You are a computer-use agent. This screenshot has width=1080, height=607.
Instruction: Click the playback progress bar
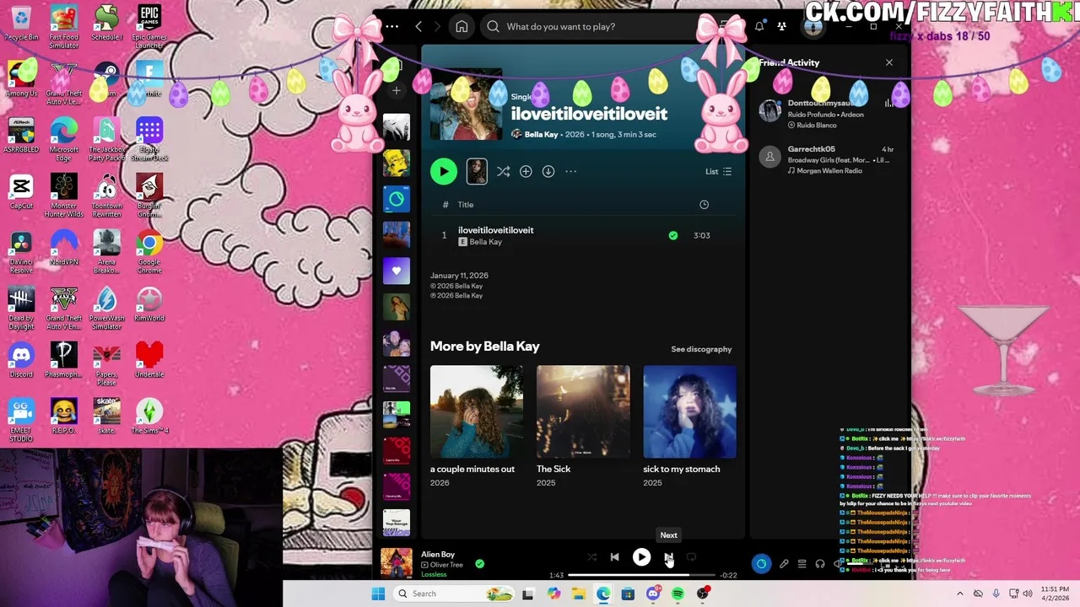(641, 575)
